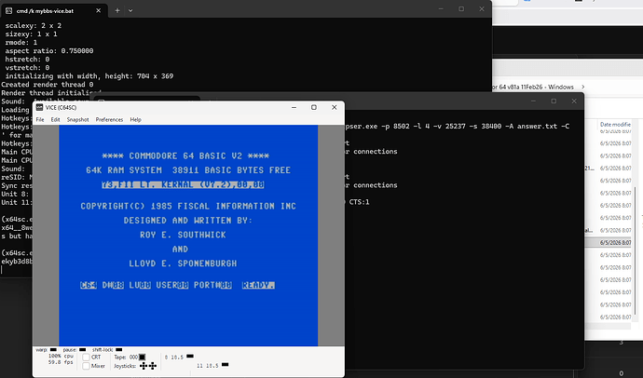Click 'aspect ratio: 0.750000' log line
This screenshot has height=378, width=643.
click(x=49, y=51)
